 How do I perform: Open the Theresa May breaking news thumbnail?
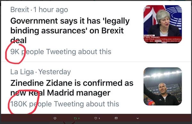163,24
